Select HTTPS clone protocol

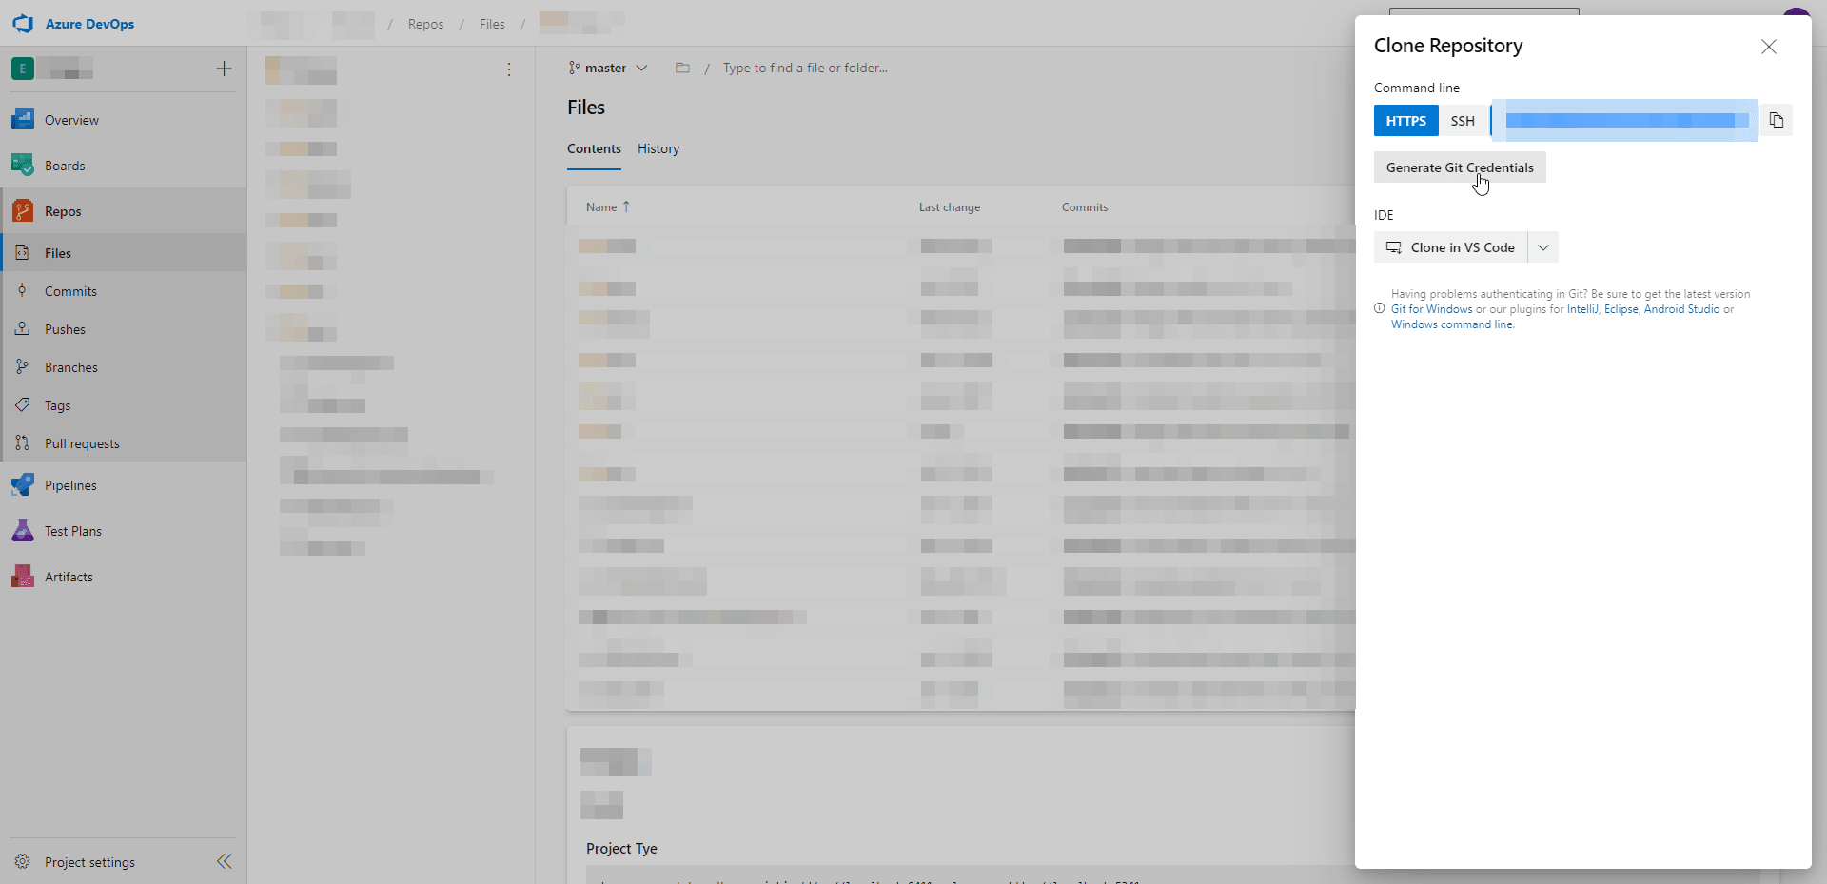click(1406, 121)
